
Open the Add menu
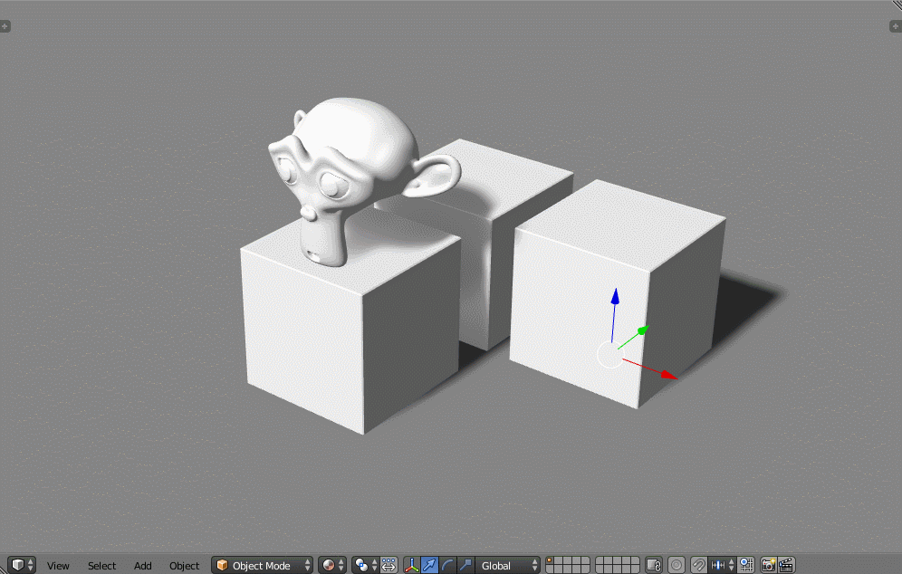tap(143, 565)
